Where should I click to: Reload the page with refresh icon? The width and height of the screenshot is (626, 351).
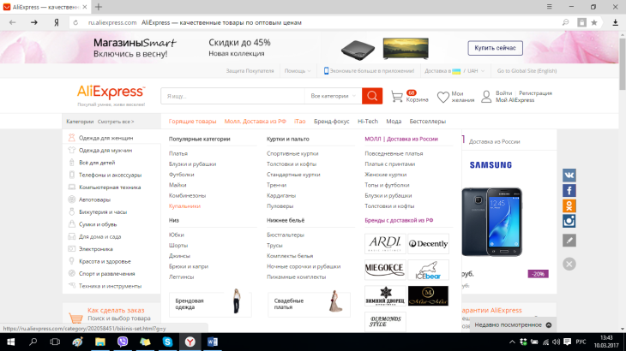point(75,23)
